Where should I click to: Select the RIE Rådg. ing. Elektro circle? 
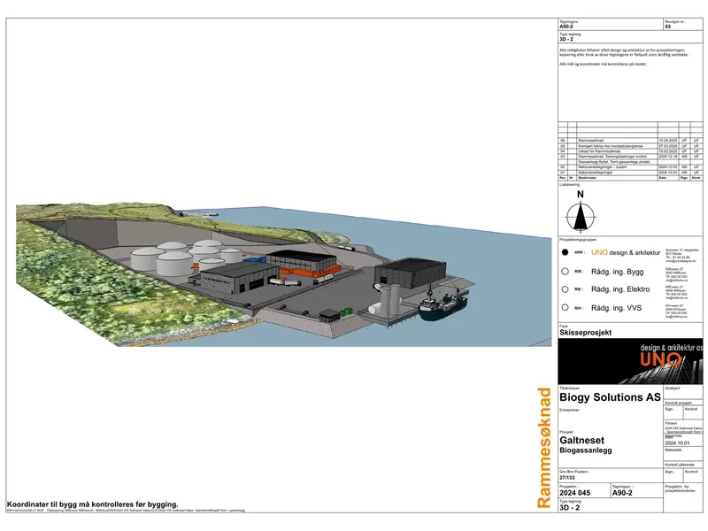[565, 289]
